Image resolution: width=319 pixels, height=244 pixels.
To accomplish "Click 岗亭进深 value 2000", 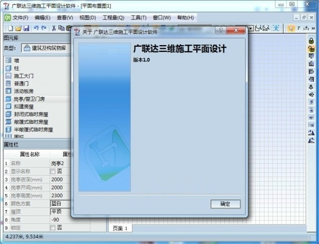I will coord(61,179).
